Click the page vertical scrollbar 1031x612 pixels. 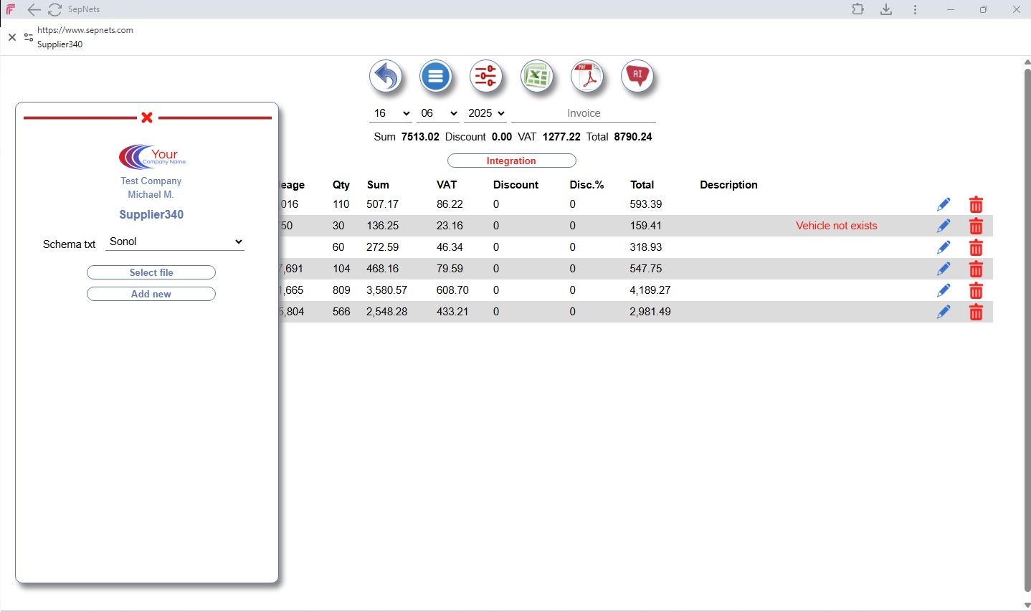pos(1027,330)
